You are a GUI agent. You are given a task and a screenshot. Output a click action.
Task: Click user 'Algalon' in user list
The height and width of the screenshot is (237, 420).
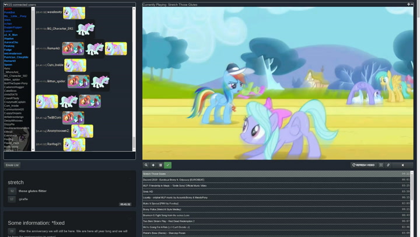click(9, 39)
